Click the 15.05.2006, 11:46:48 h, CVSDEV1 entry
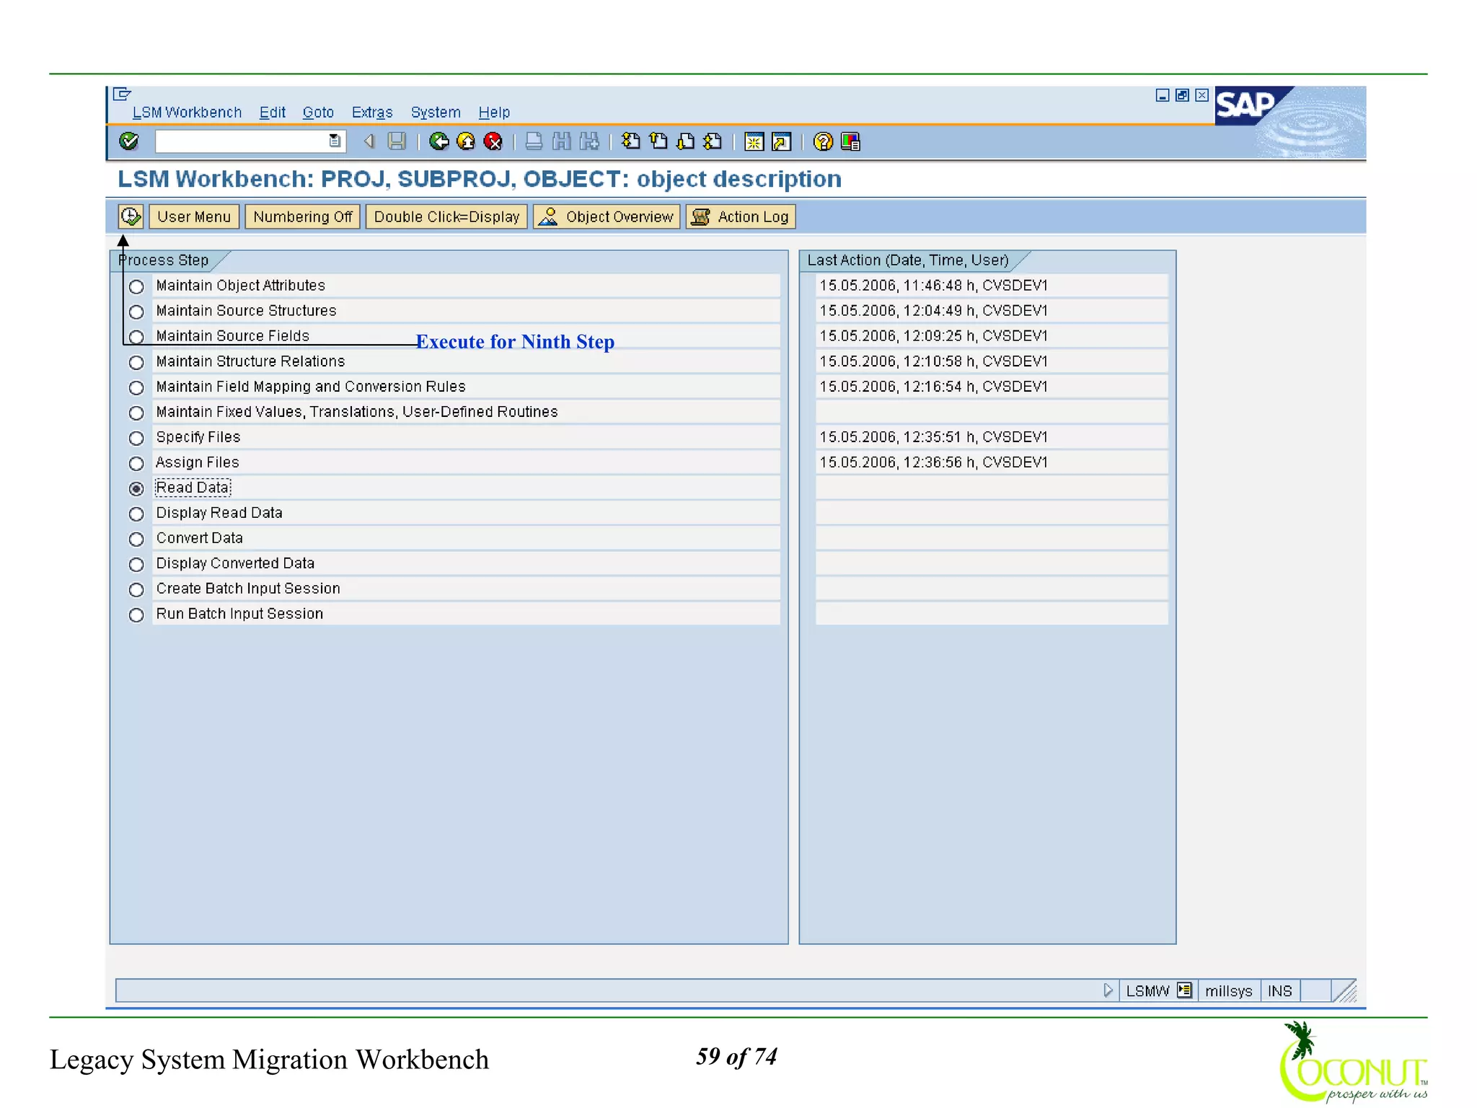This screenshot has width=1477, height=1108. point(992,286)
